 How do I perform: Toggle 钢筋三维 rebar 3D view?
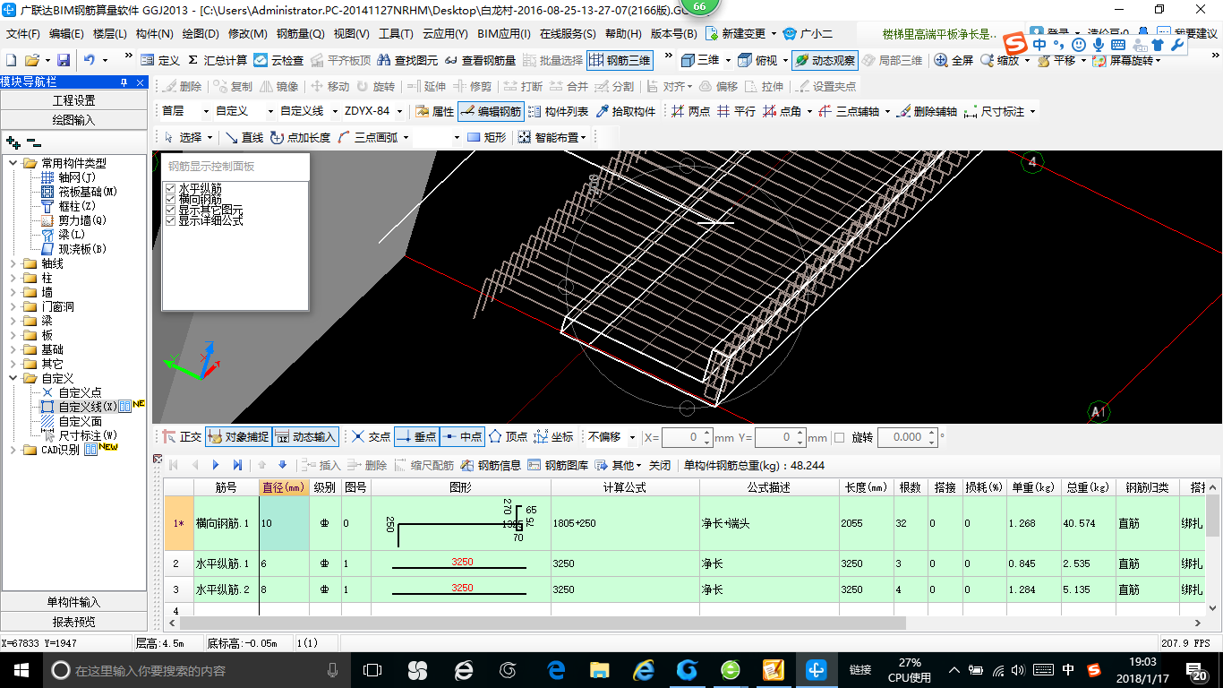click(620, 60)
